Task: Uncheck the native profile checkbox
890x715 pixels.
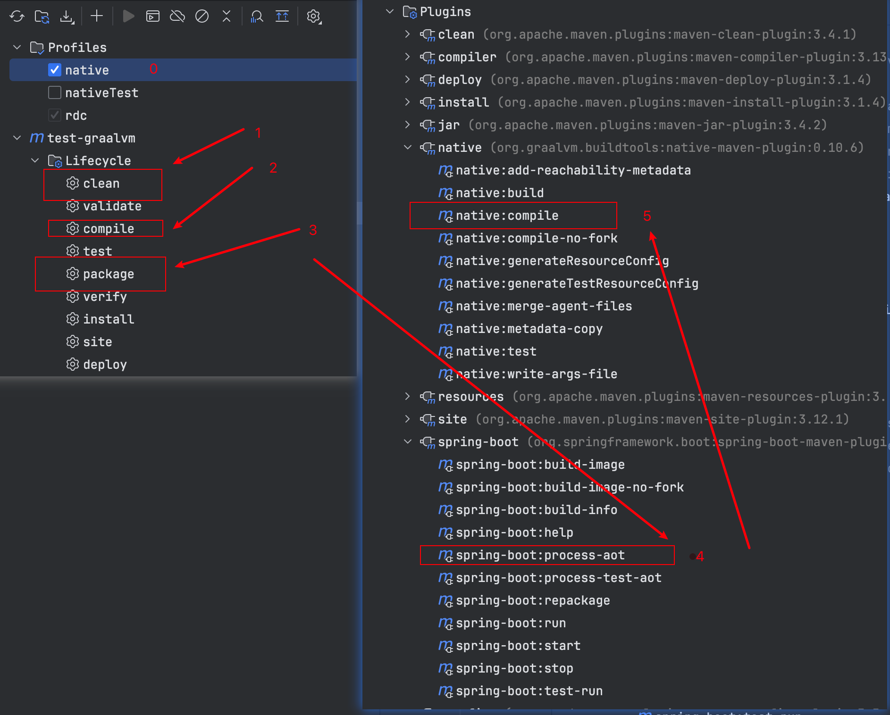Action: (x=55, y=70)
